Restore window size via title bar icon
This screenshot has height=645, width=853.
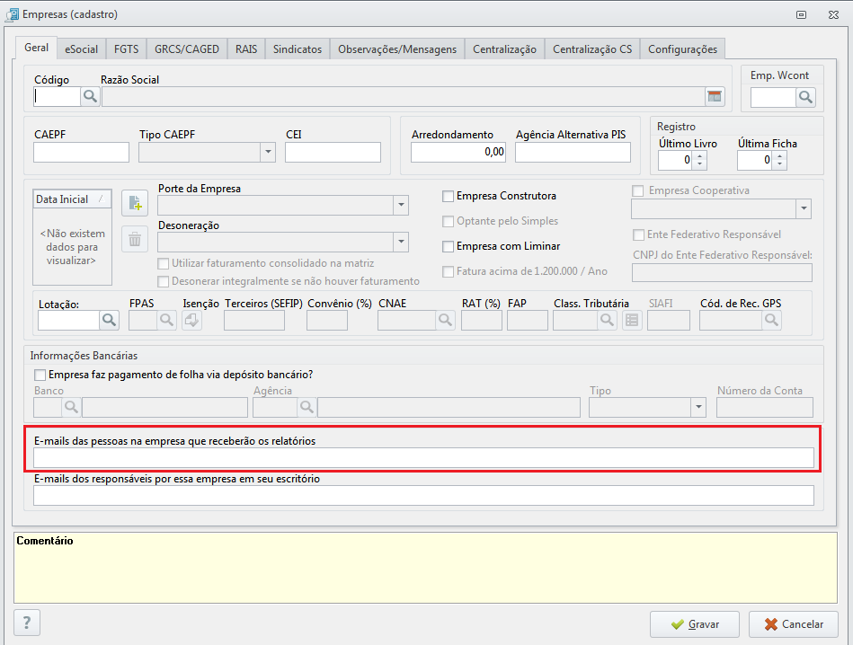802,14
